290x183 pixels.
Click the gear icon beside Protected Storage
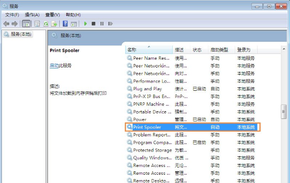point(130,150)
